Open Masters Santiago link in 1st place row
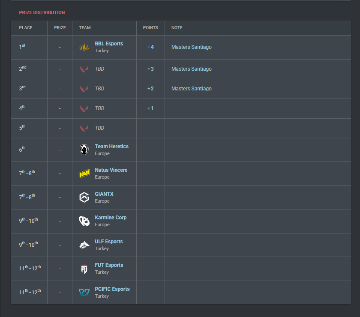This screenshot has width=360, height=317. (192, 47)
